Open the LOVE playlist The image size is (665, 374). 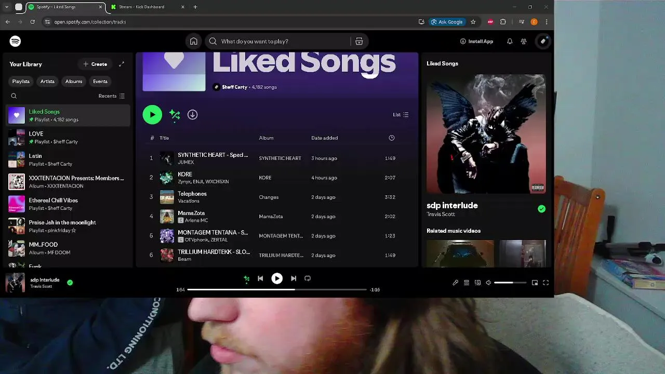[x=68, y=138]
